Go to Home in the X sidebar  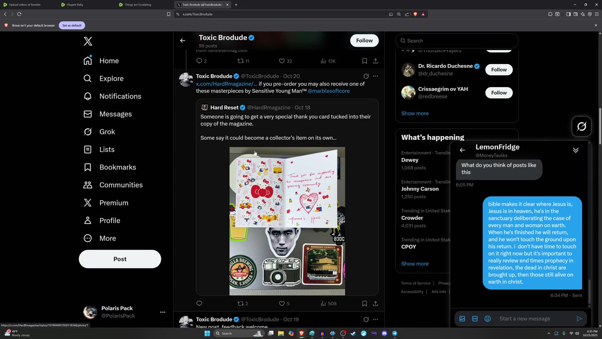(101, 61)
